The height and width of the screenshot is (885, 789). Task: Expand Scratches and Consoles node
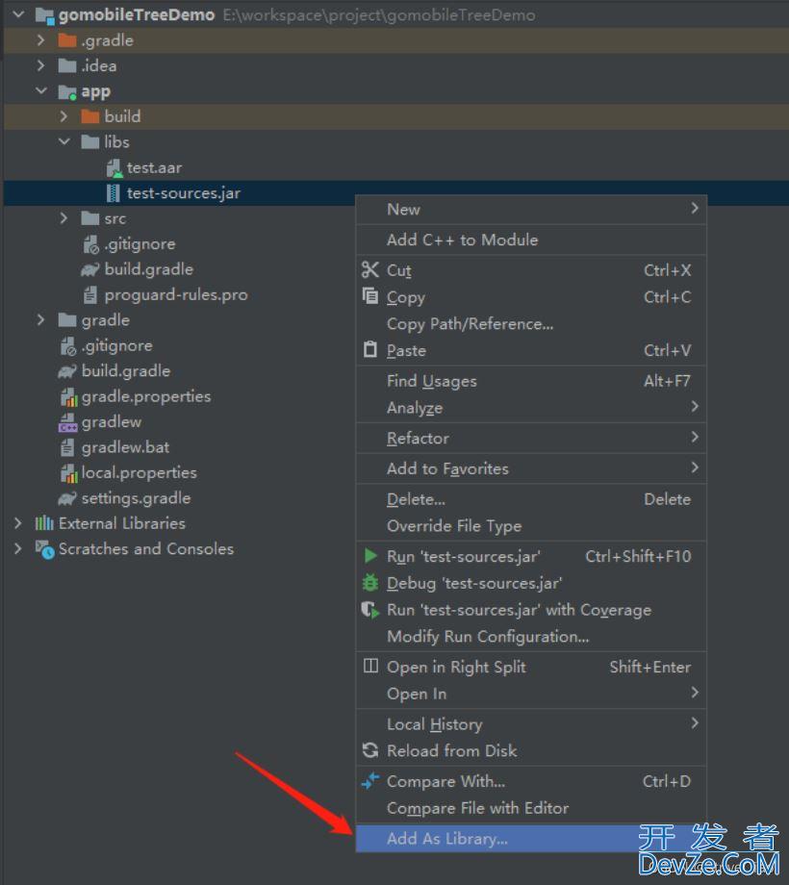point(18,548)
